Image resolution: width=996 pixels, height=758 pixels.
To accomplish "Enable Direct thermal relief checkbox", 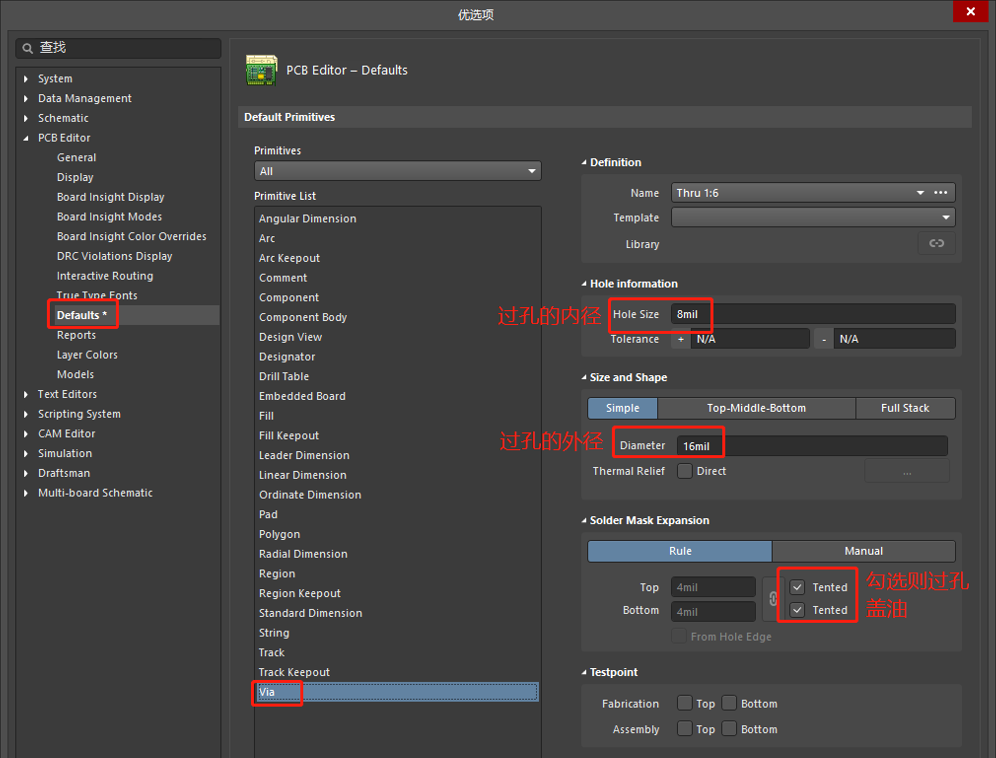I will [x=685, y=471].
